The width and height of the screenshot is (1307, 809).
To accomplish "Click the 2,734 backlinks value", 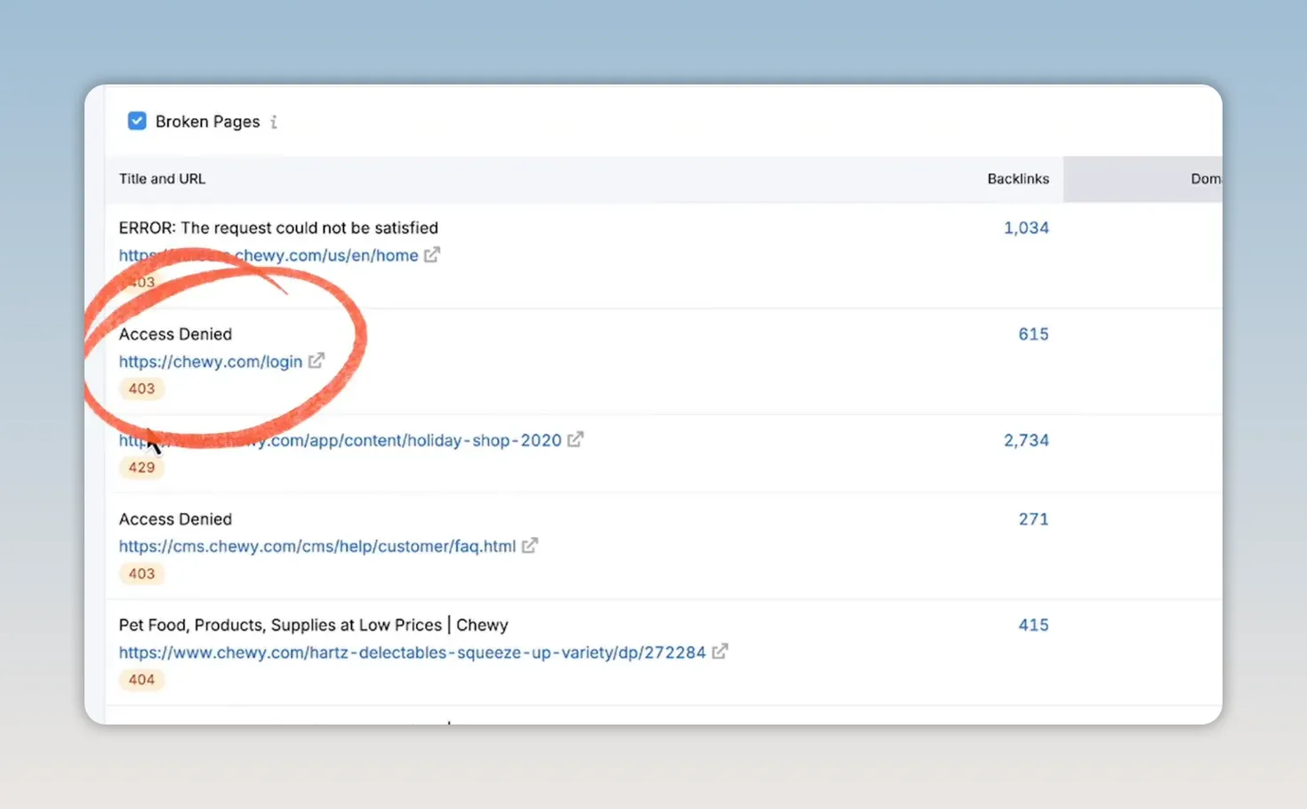I will point(1026,440).
